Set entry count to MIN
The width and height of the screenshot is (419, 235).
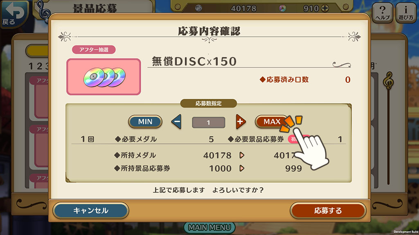click(145, 122)
